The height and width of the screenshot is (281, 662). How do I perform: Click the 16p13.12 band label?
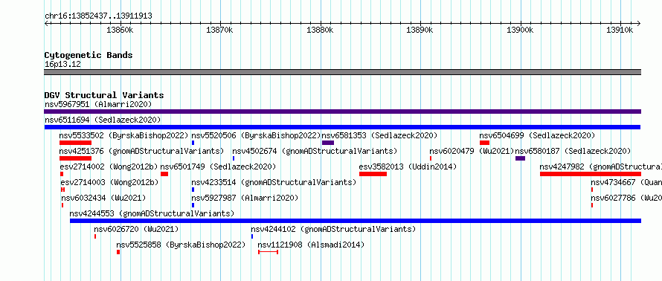(x=62, y=65)
